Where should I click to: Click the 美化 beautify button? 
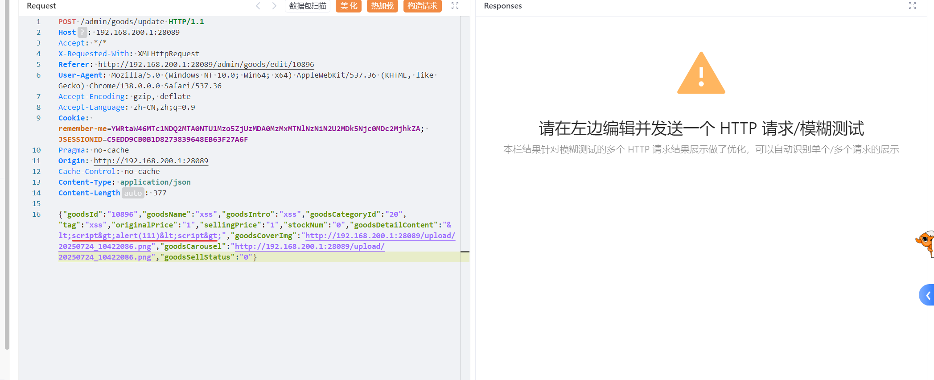[x=348, y=6]
